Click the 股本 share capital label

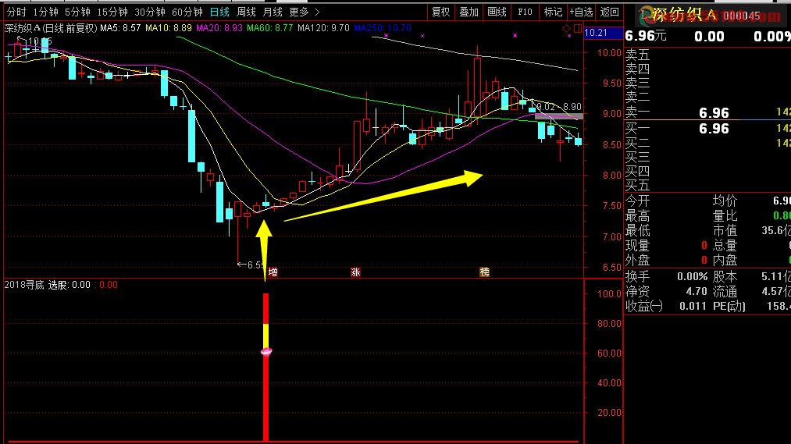point(725,277)
